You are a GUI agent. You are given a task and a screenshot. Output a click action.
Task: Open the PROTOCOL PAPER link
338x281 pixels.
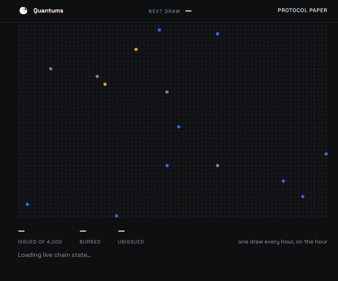pos(302,10)
